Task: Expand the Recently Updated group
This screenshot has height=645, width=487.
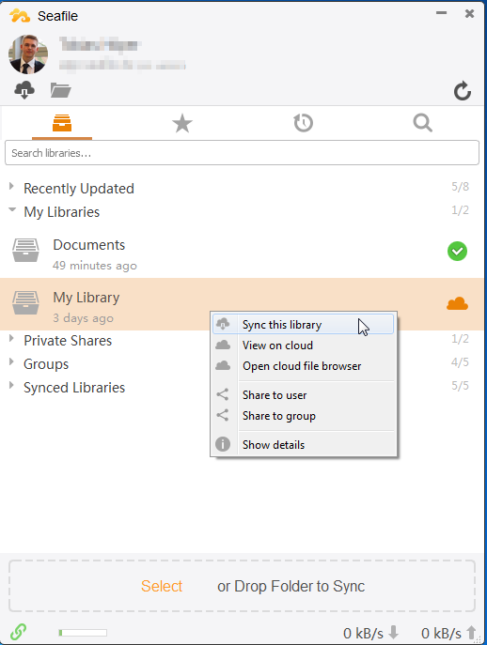Action: pos(11,186)
